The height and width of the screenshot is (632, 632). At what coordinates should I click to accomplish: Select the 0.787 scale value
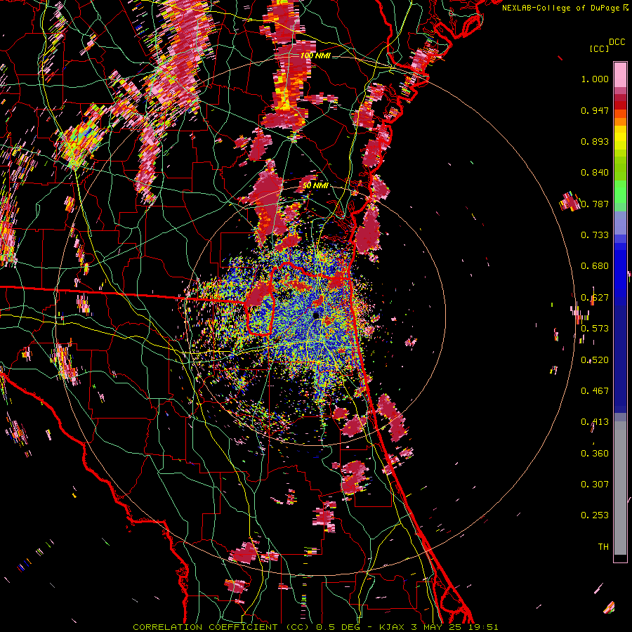tap(595, 204)
